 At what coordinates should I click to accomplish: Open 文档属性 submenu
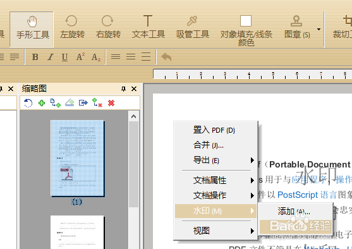click(x=215, y=180)
